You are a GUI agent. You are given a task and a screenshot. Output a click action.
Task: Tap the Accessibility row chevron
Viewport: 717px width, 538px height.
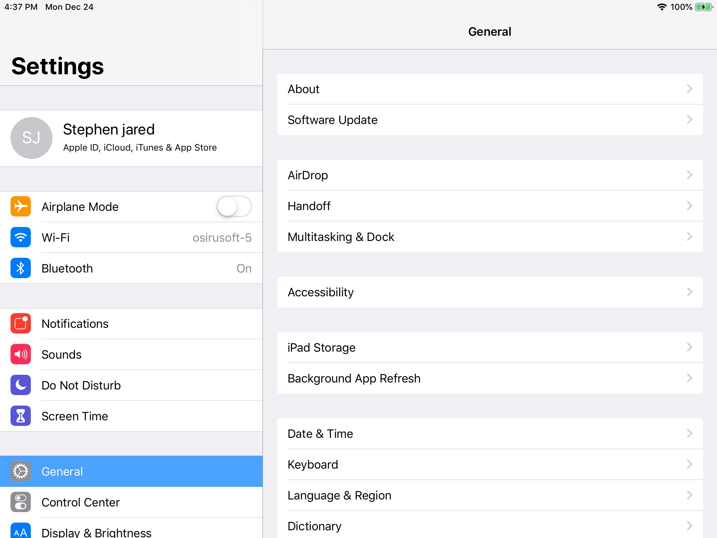[x=689, y=292]
